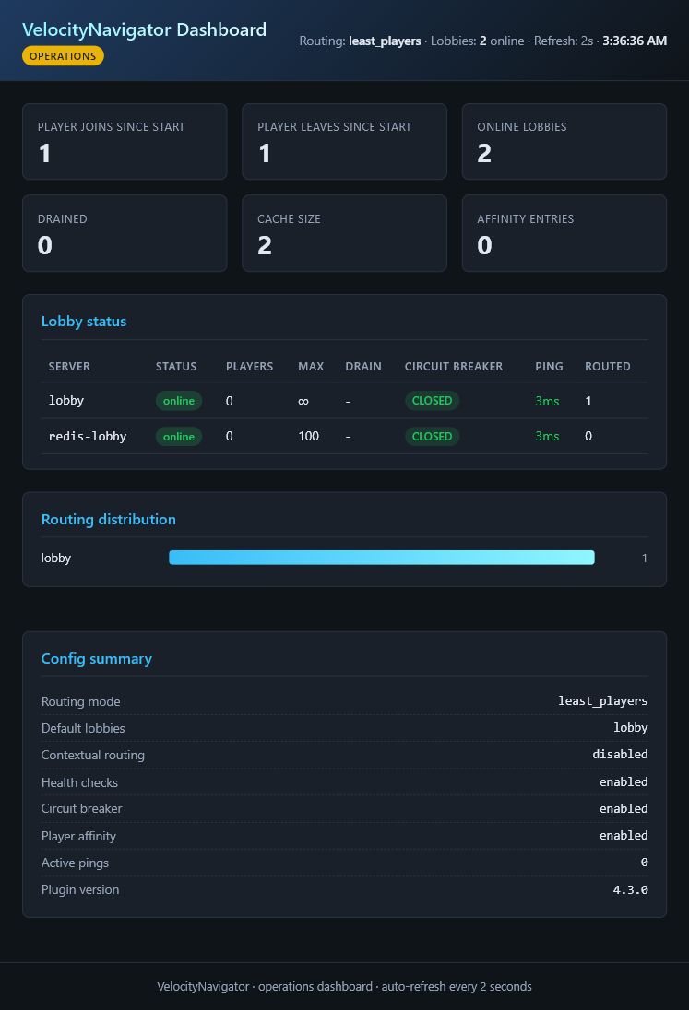Click the Routing: least_players header text

(x=360, y=41)
